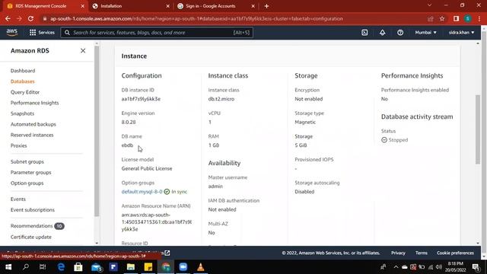Open sidra.khan account dropdown

point(461,32)
